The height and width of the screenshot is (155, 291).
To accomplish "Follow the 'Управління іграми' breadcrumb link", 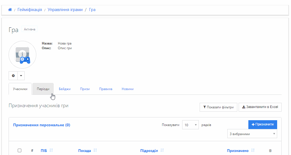I will [x=65, y=10].
